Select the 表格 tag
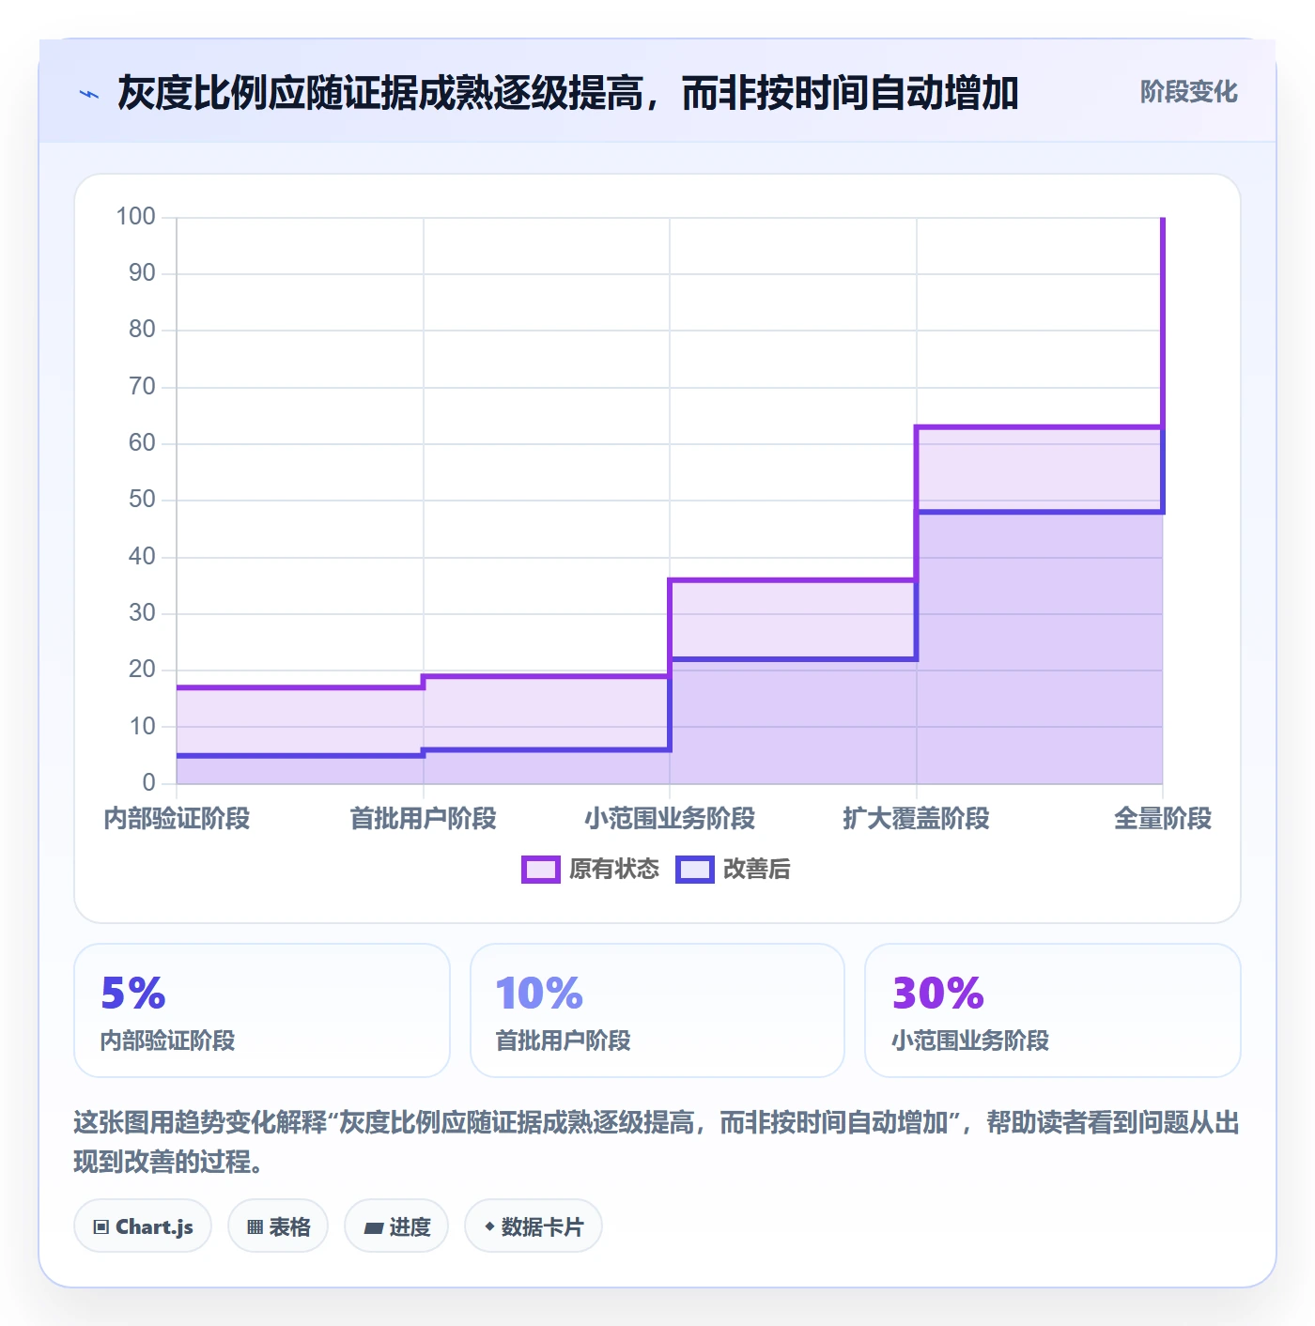The image size is (1315, 1326). pyautogui.click(x=278, y=1226)
